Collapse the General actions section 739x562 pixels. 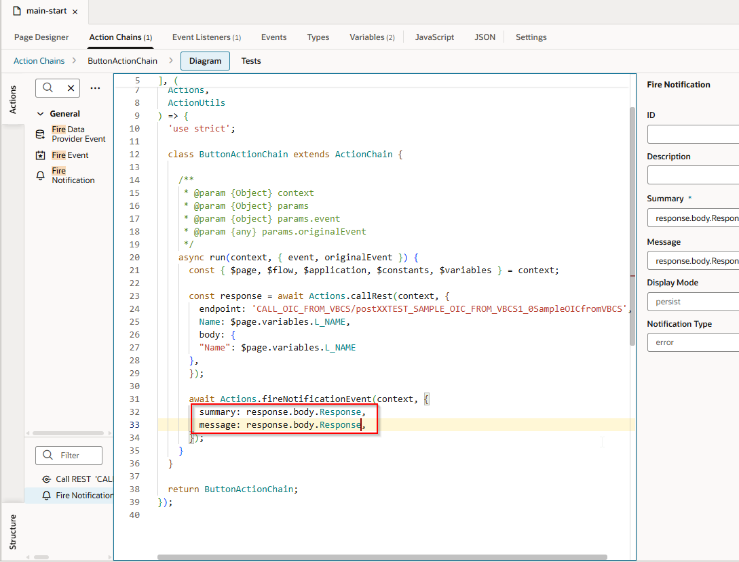tap(41, 114)
